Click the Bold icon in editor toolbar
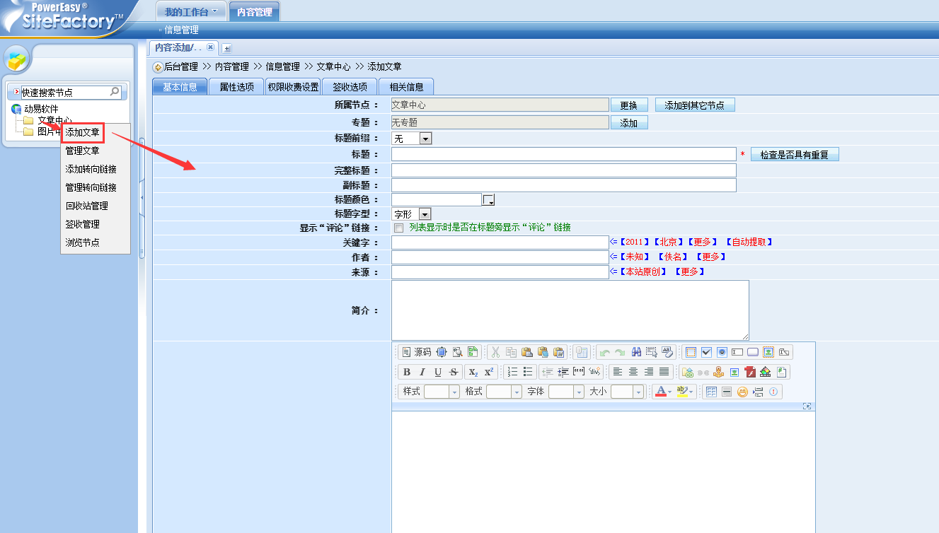The height and width of the screenshot is (533, 939). [x=407, y=372]
